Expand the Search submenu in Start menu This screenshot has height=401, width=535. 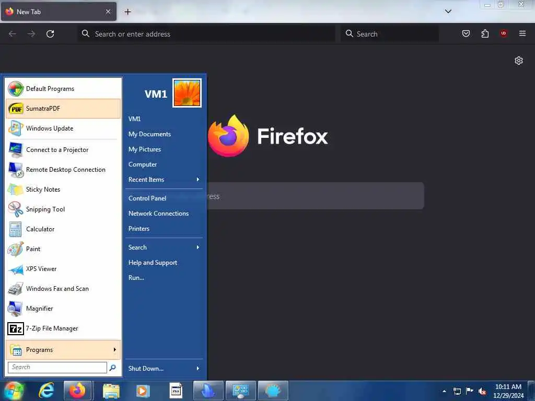[164, 247]
